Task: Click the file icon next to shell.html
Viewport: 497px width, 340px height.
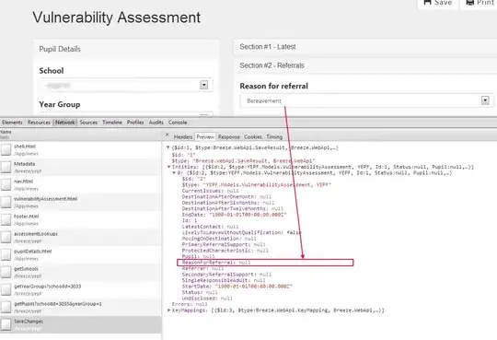Action: pos(6,149)
